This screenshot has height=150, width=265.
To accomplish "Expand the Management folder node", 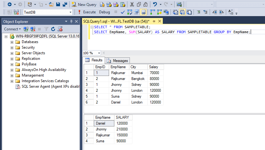I will pyautogui.click(x=12, y=75).
